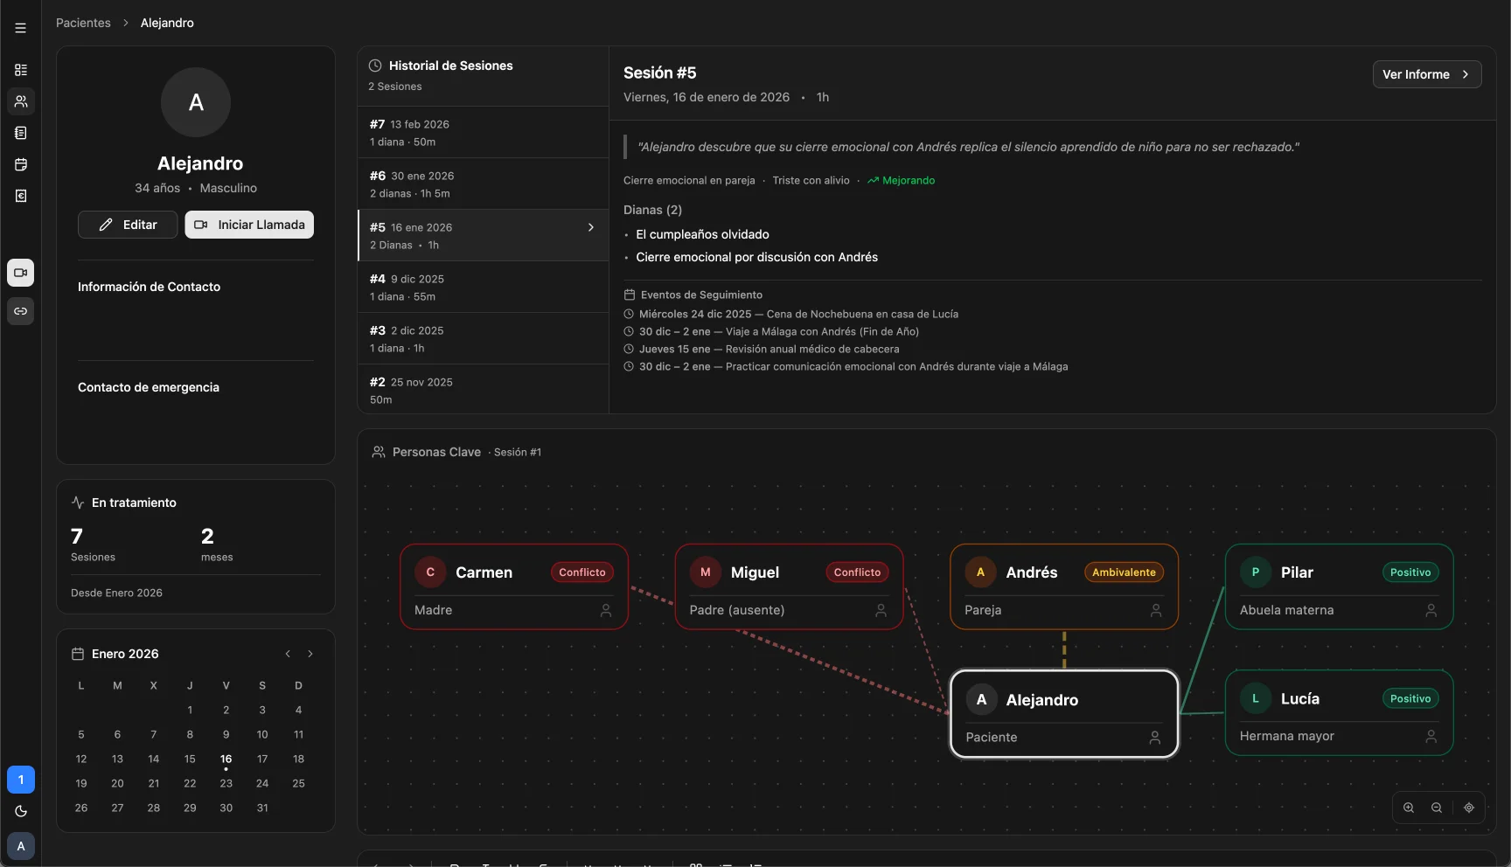Select day 16 on the January calendar
This screenshot has width=1511, height=867.
(226, 759)
